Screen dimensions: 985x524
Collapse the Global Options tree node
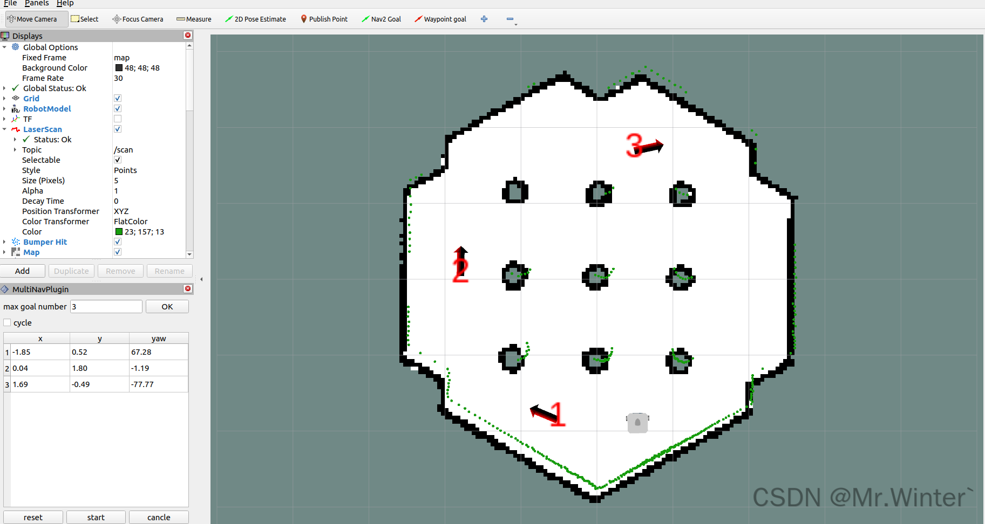4,47
